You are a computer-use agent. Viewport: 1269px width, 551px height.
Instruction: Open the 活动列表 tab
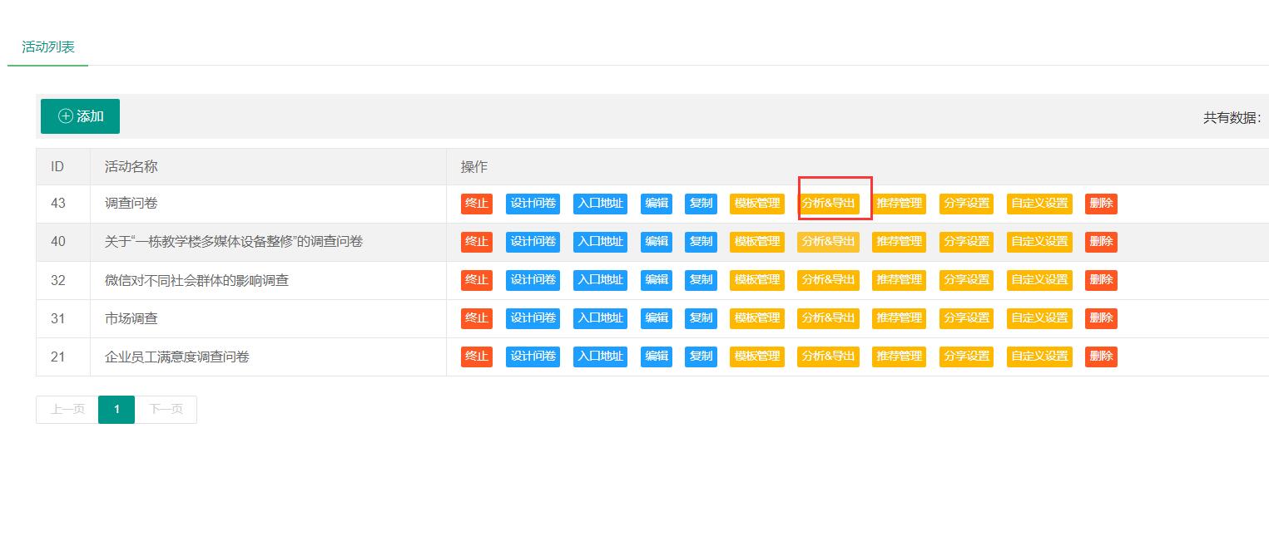pyautogui.click(x=48, y=47)
